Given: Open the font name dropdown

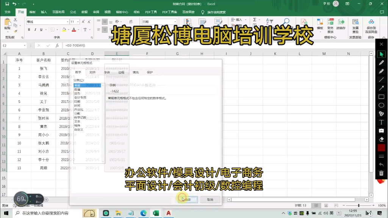Looking at the screenshot, I should (x=68, y=22).
